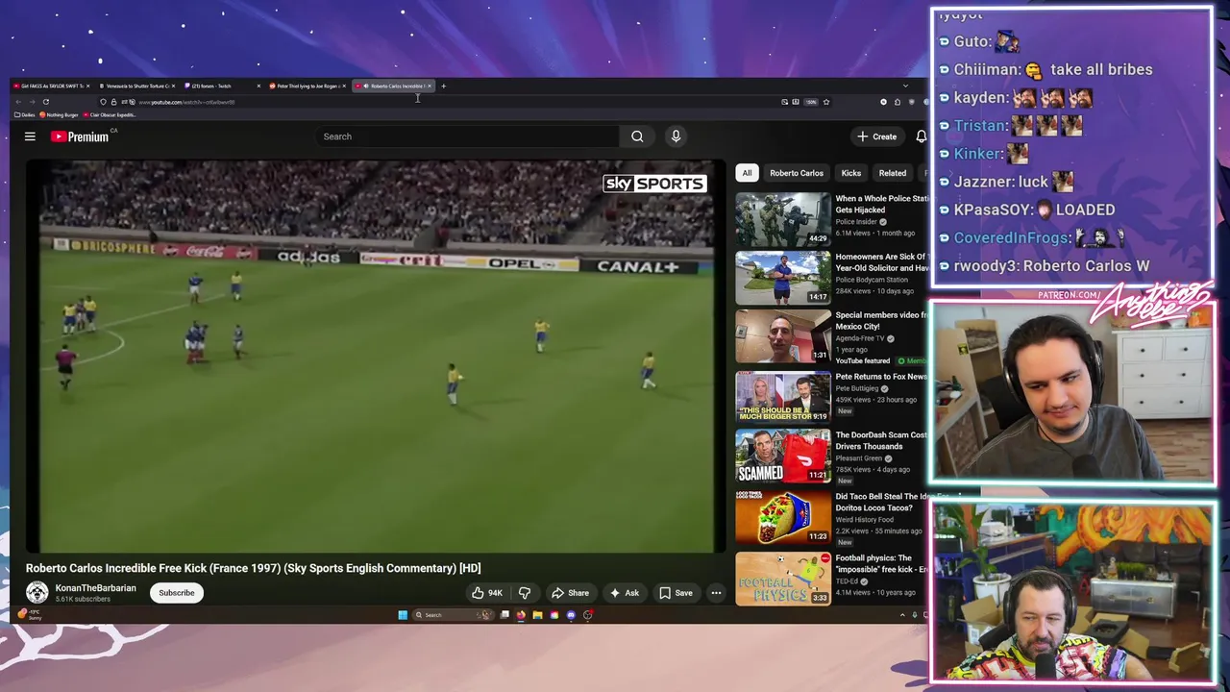This screenshot has height=692, width=1230.
Task: Open the YouTube hamburger guide menu
Action: point(30,136)
